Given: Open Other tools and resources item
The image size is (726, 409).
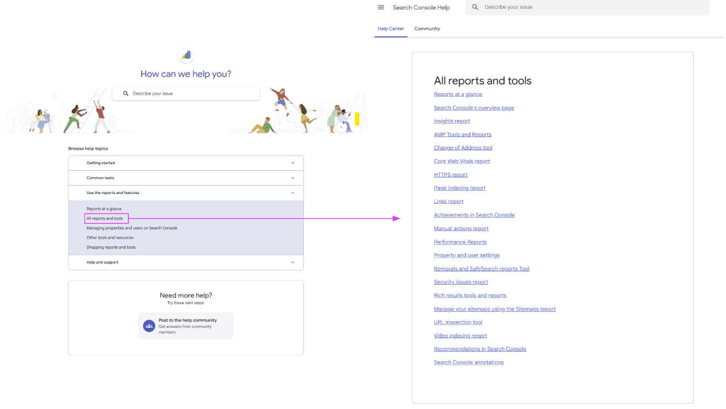Looking at the screenshot, I should (110, 238).
